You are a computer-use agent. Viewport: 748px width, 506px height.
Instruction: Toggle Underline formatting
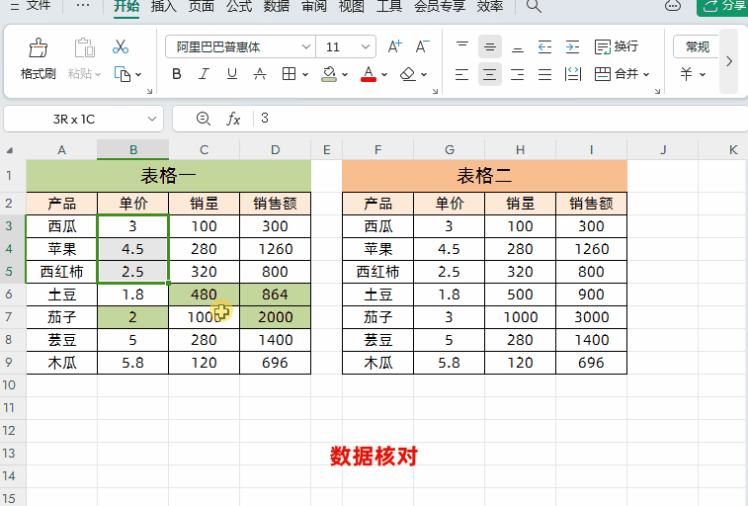[232, 74]
